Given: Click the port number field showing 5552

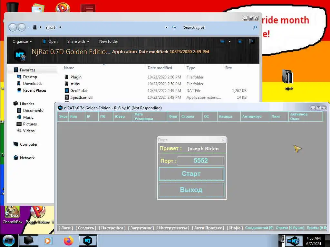Looking at the screenshot, I should 200,161.
